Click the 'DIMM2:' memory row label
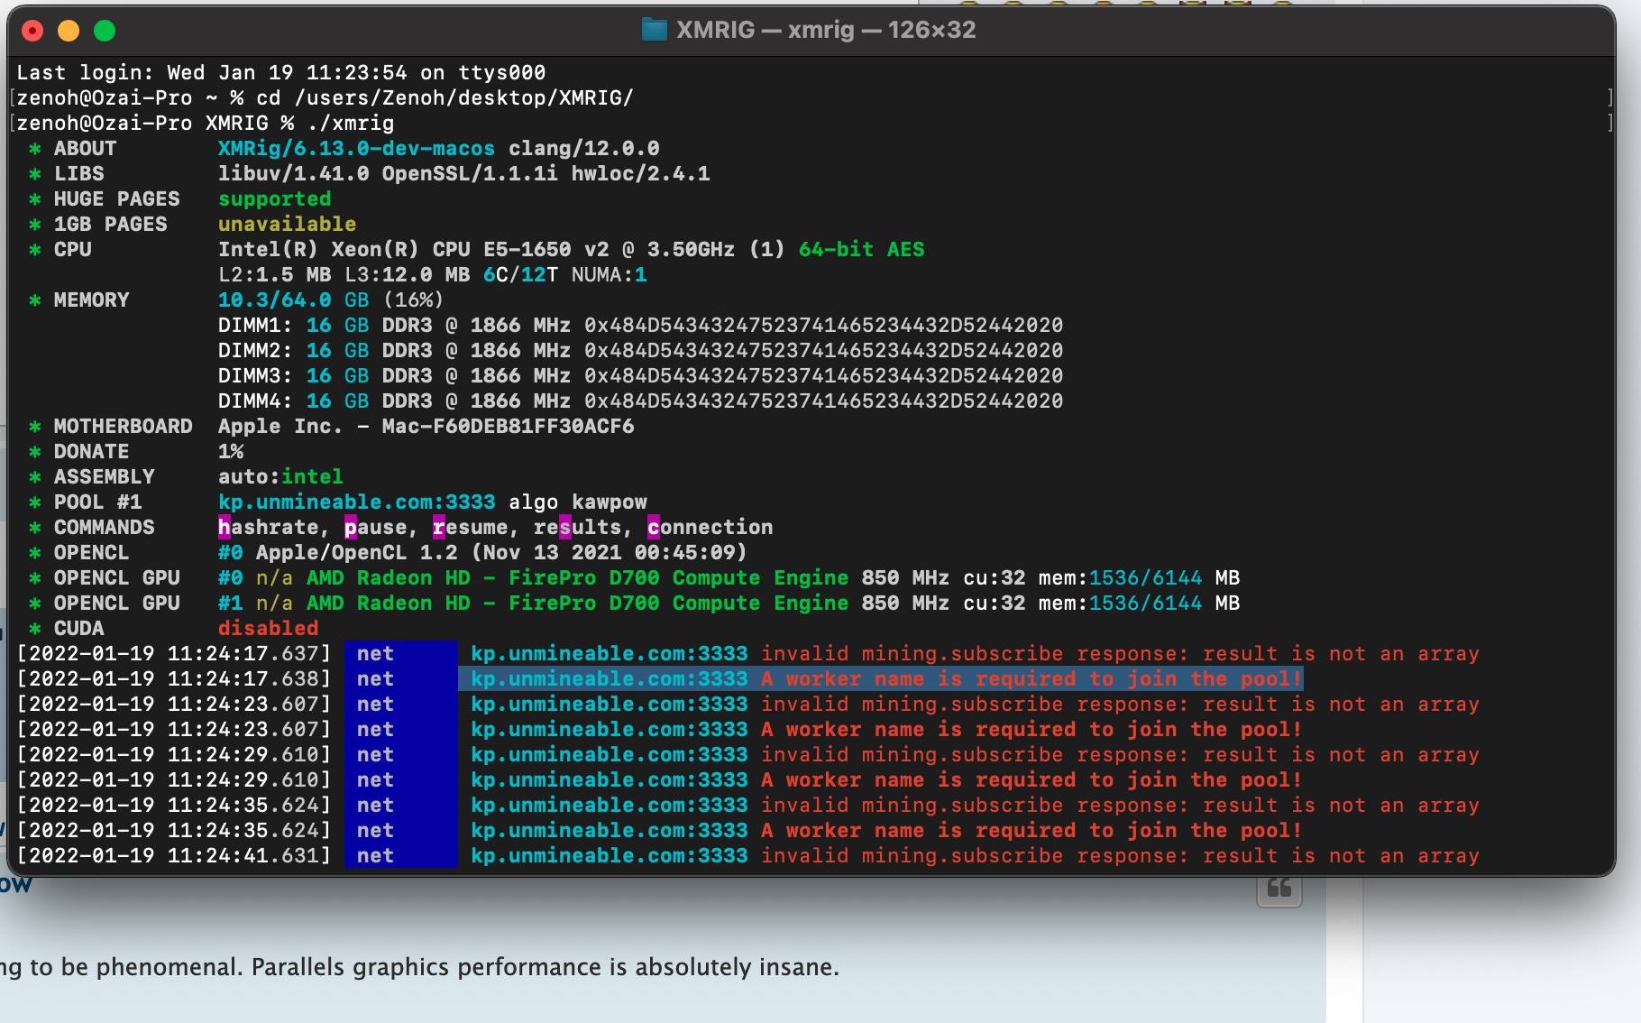This screenshot has width=1641, height=1023. 255,350
